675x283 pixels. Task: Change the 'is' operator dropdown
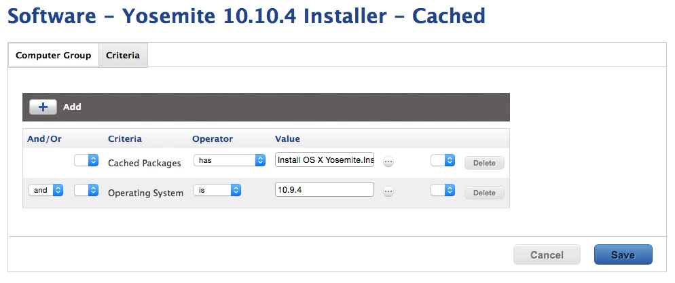tap(217, 190)
